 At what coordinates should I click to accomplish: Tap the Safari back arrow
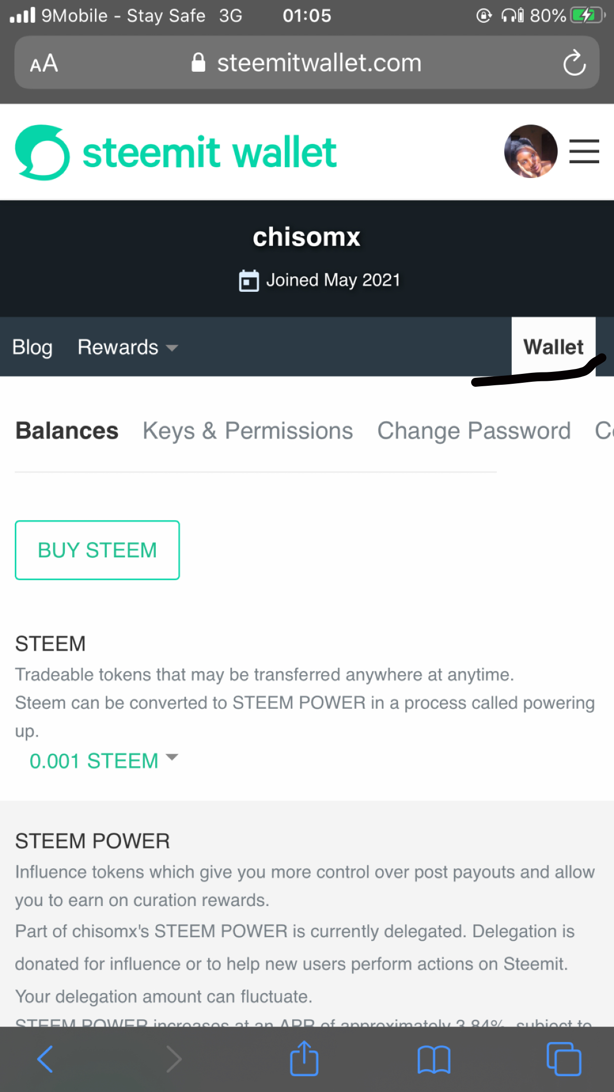coord(45,1059)
